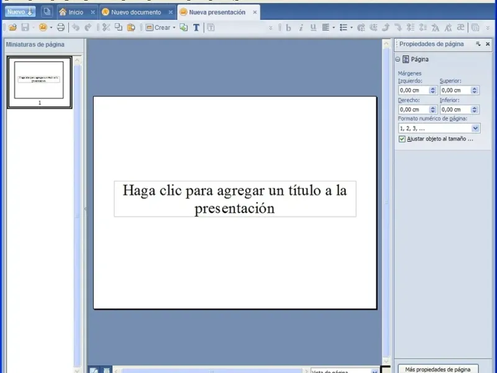Image resolution: width=497 pixels, height=373 pixels.
Task: Toggle italic formatting icon
Action: click(x=301, y=27)
